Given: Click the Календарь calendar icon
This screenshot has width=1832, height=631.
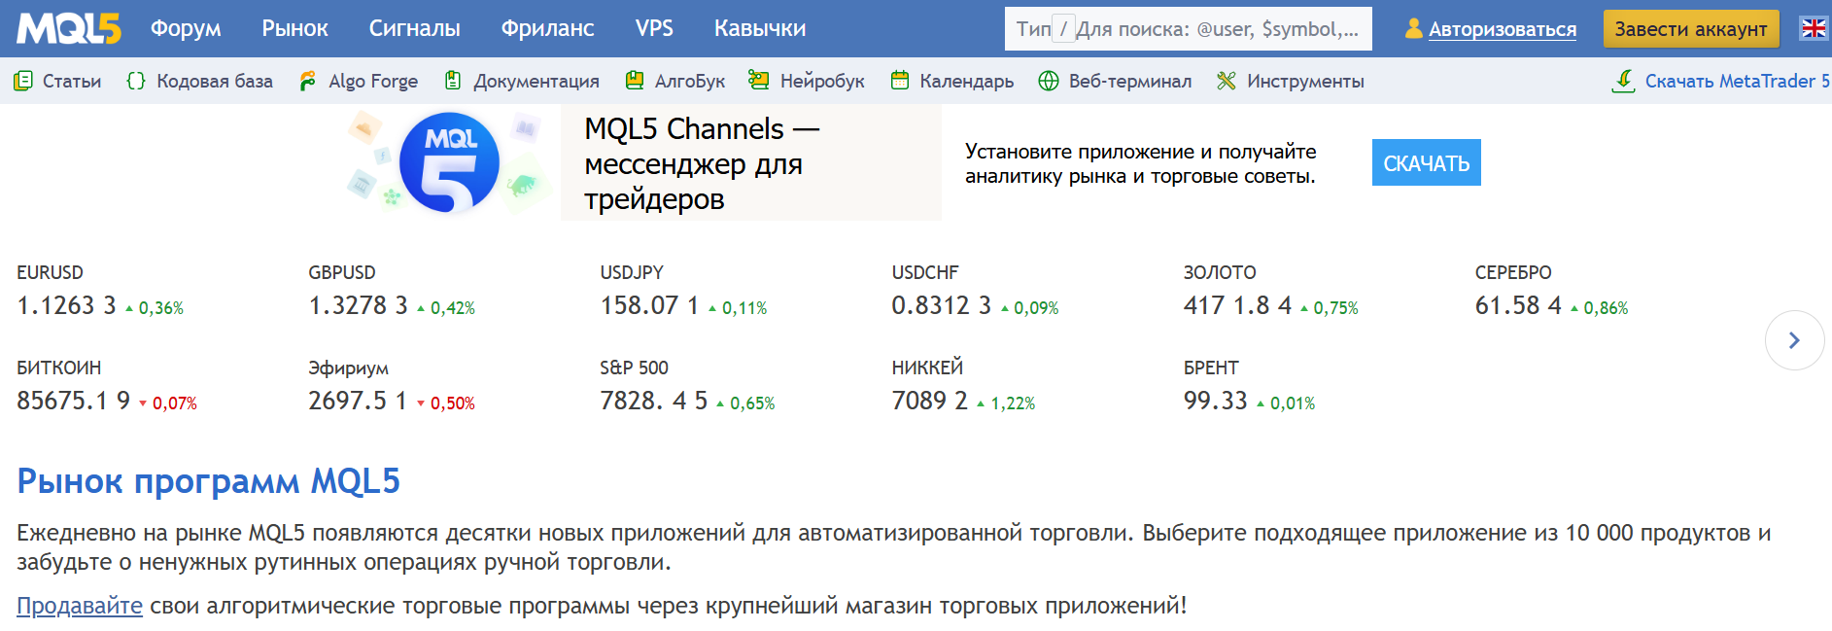Looking at the screenshot, I should (900, 81).
